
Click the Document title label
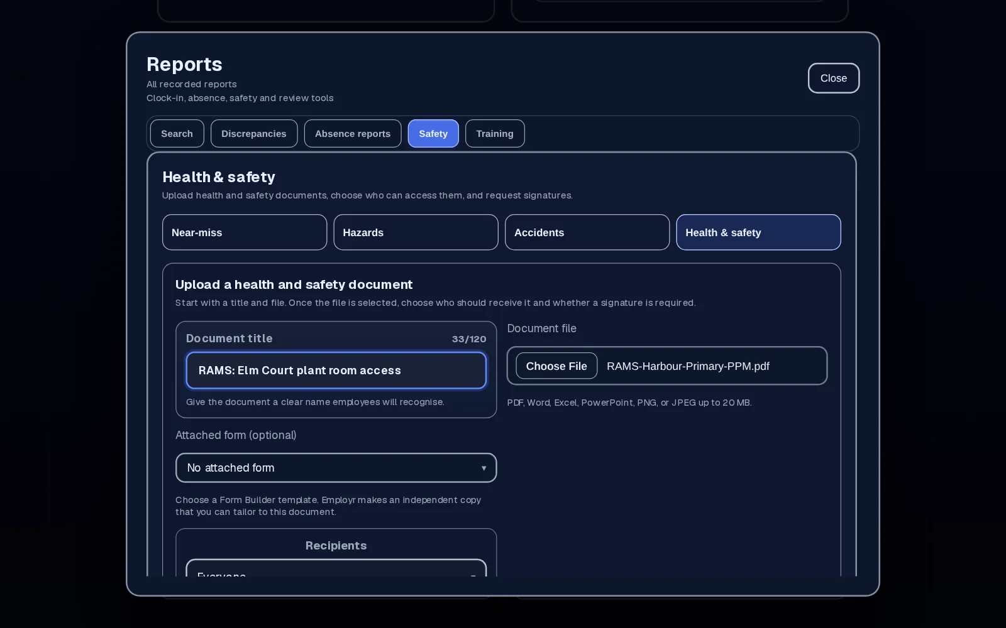point(229,338)
